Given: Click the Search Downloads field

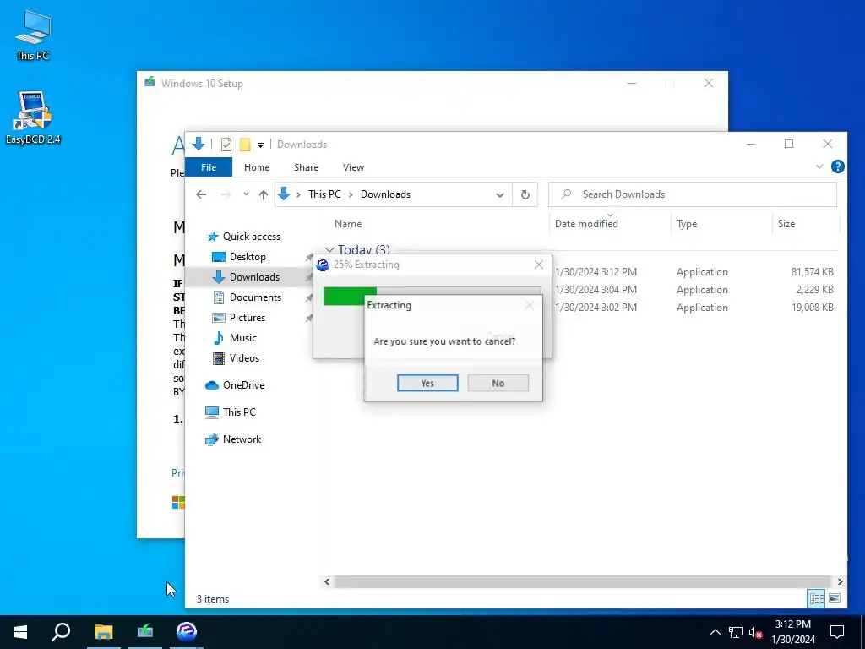Looking at the screenshot, I should click(x=693, y=194).
